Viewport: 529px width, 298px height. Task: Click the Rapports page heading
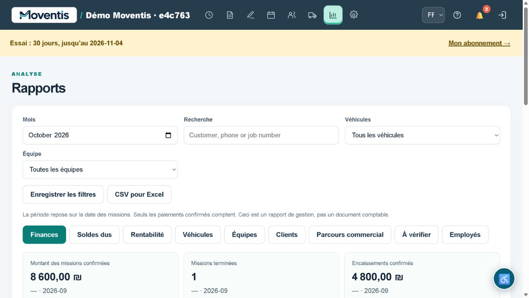[38, 88]
